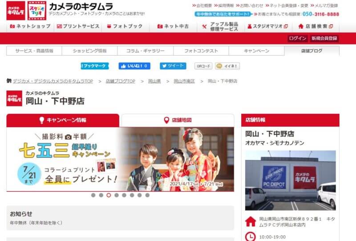The image size is (356, 241).
Task: Select the 店舗ブログ tab
Action: click(312, 51)
